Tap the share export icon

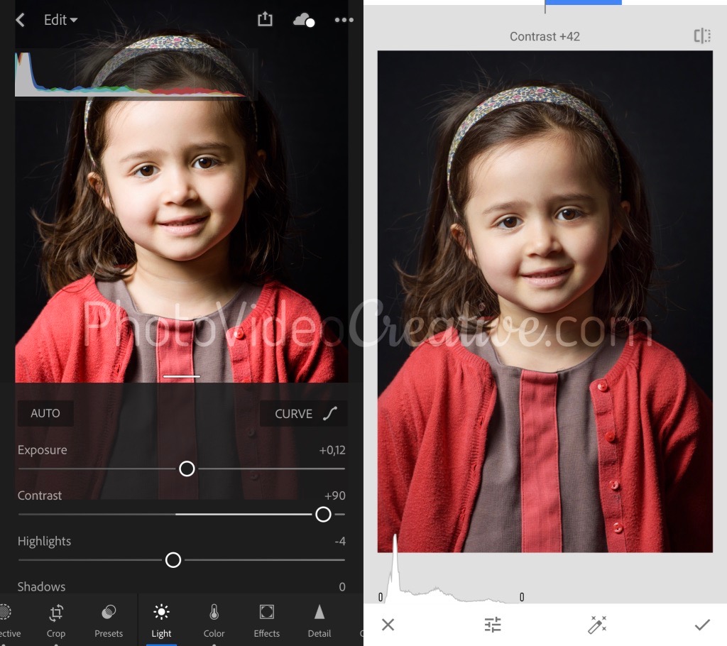265,19
